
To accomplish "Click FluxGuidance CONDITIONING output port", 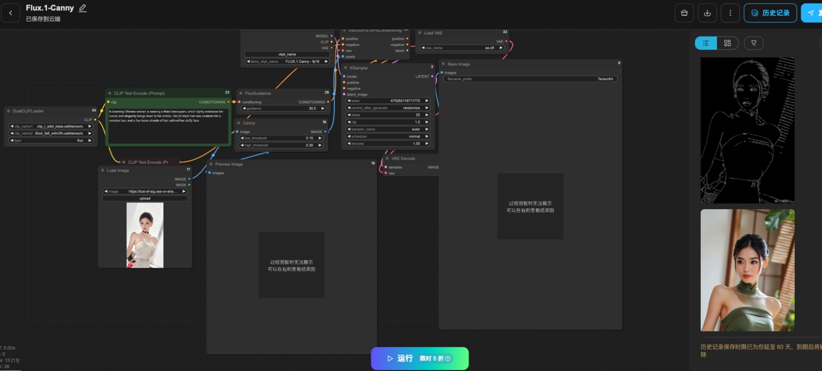I will click(328, 102).
